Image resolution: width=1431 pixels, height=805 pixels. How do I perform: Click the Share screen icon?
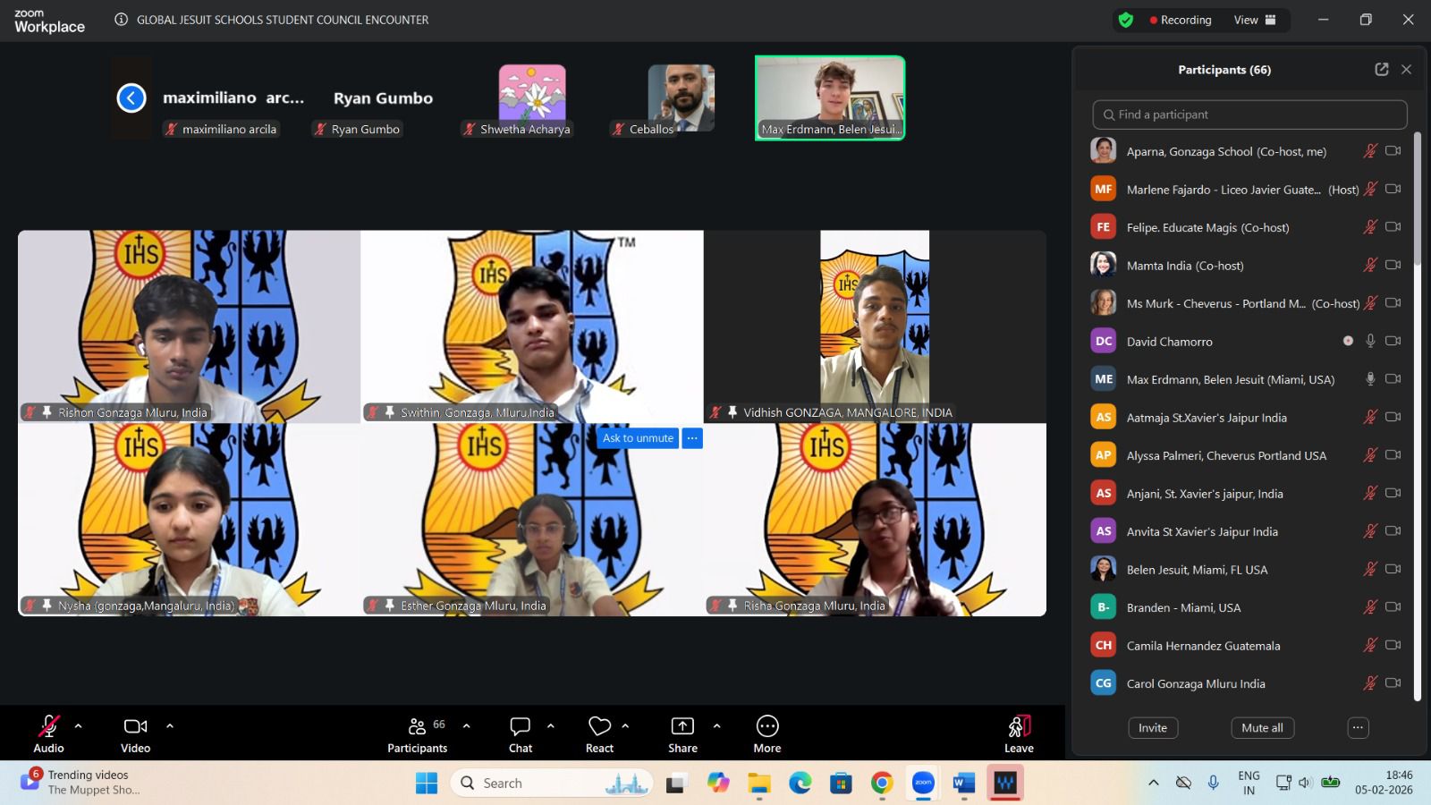tap(682, 733)
